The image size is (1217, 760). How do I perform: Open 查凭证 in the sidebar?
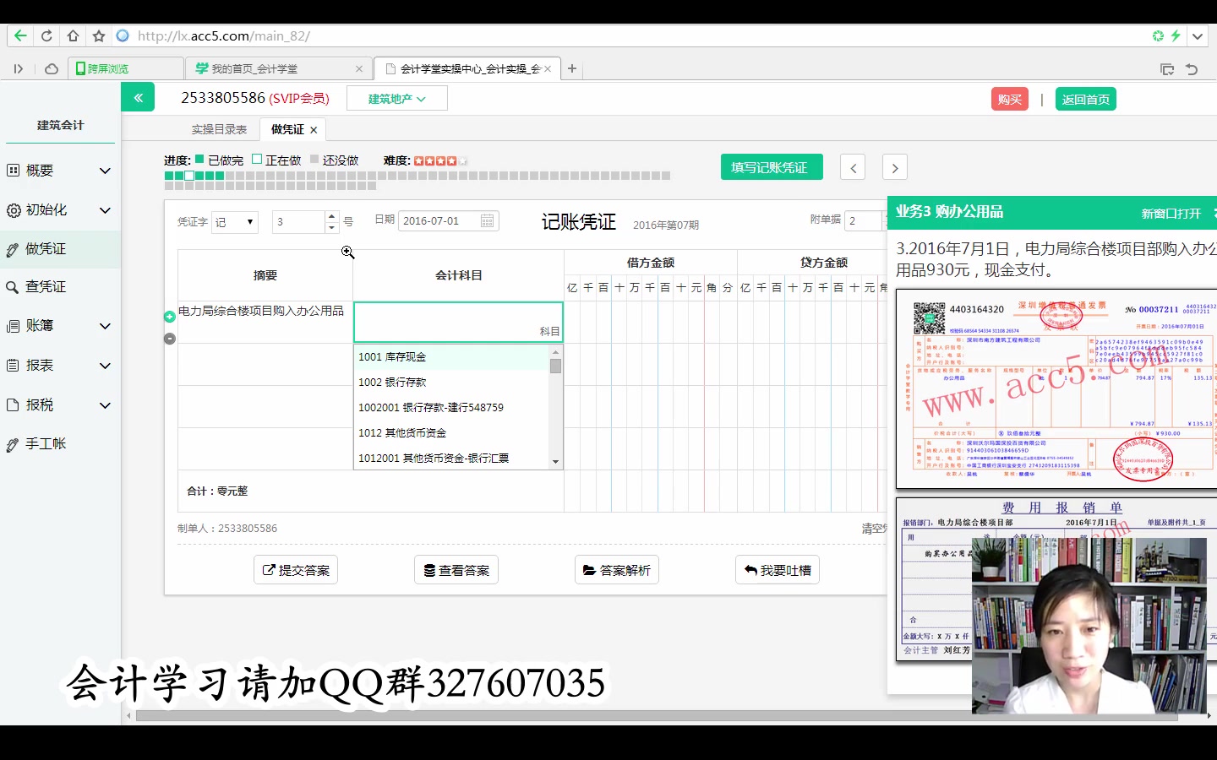(x=60, y=287)
